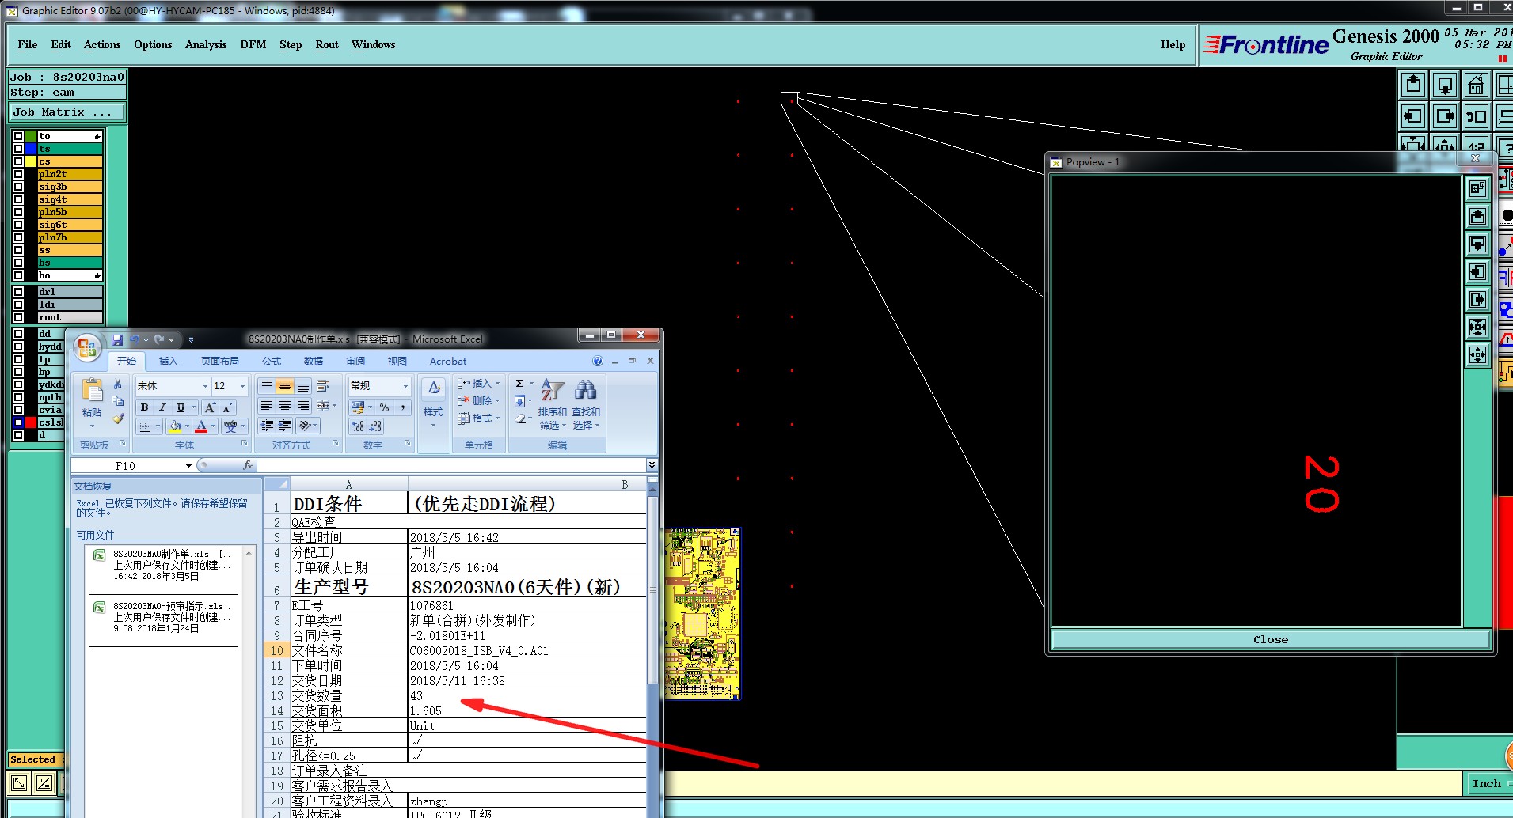Image resolution: width=1513 pixels, height=818 pixels.
Task: Click the pan up icon in Genesis toolbar
Action: pyautogui.click(x=1413, y=84)
